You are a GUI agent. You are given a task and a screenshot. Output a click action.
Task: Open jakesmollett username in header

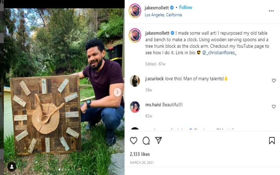157,7
